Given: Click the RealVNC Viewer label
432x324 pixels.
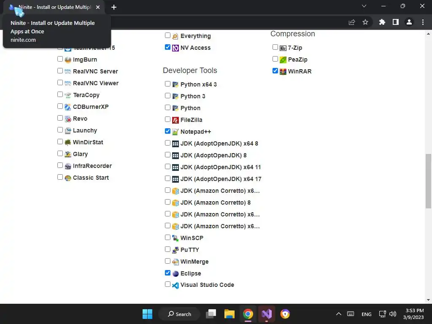Looking at the screenshot, I should pos(96,83).
